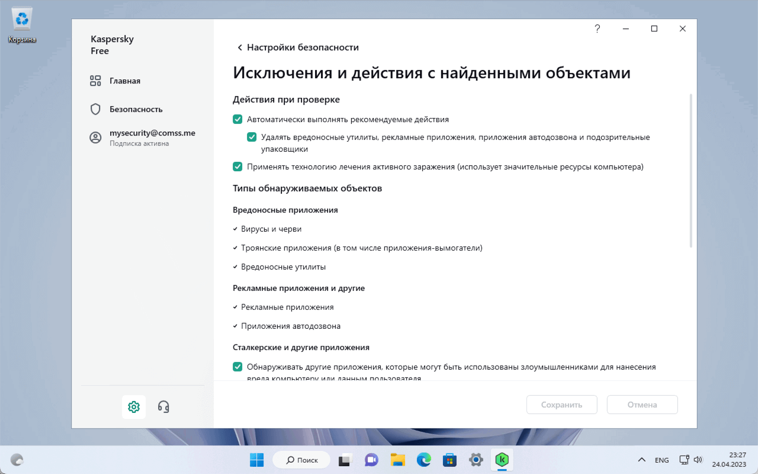Screen dimensions: 758x474
Task: Click the Действия при проверке heading
Action: click(x=286, y=100)
